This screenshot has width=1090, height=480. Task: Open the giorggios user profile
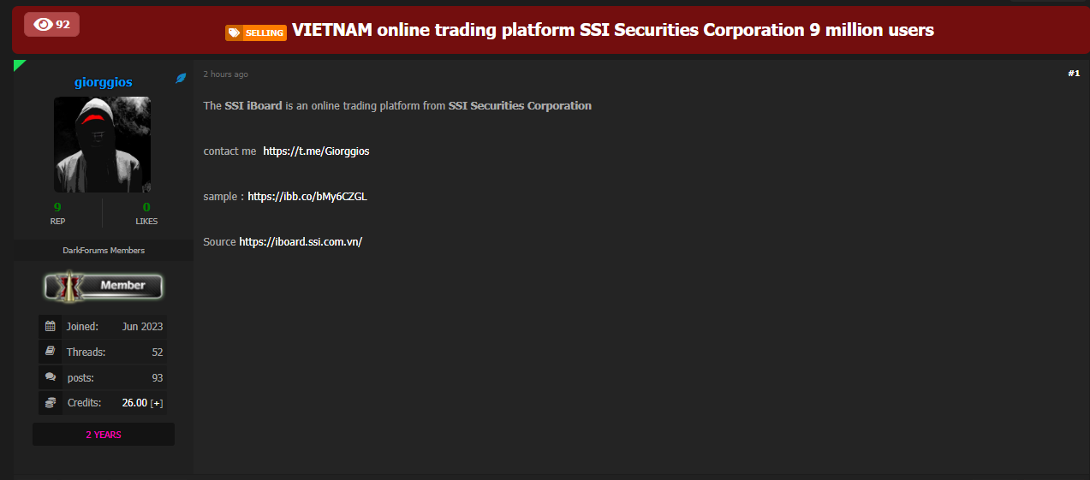click(104, 83)
